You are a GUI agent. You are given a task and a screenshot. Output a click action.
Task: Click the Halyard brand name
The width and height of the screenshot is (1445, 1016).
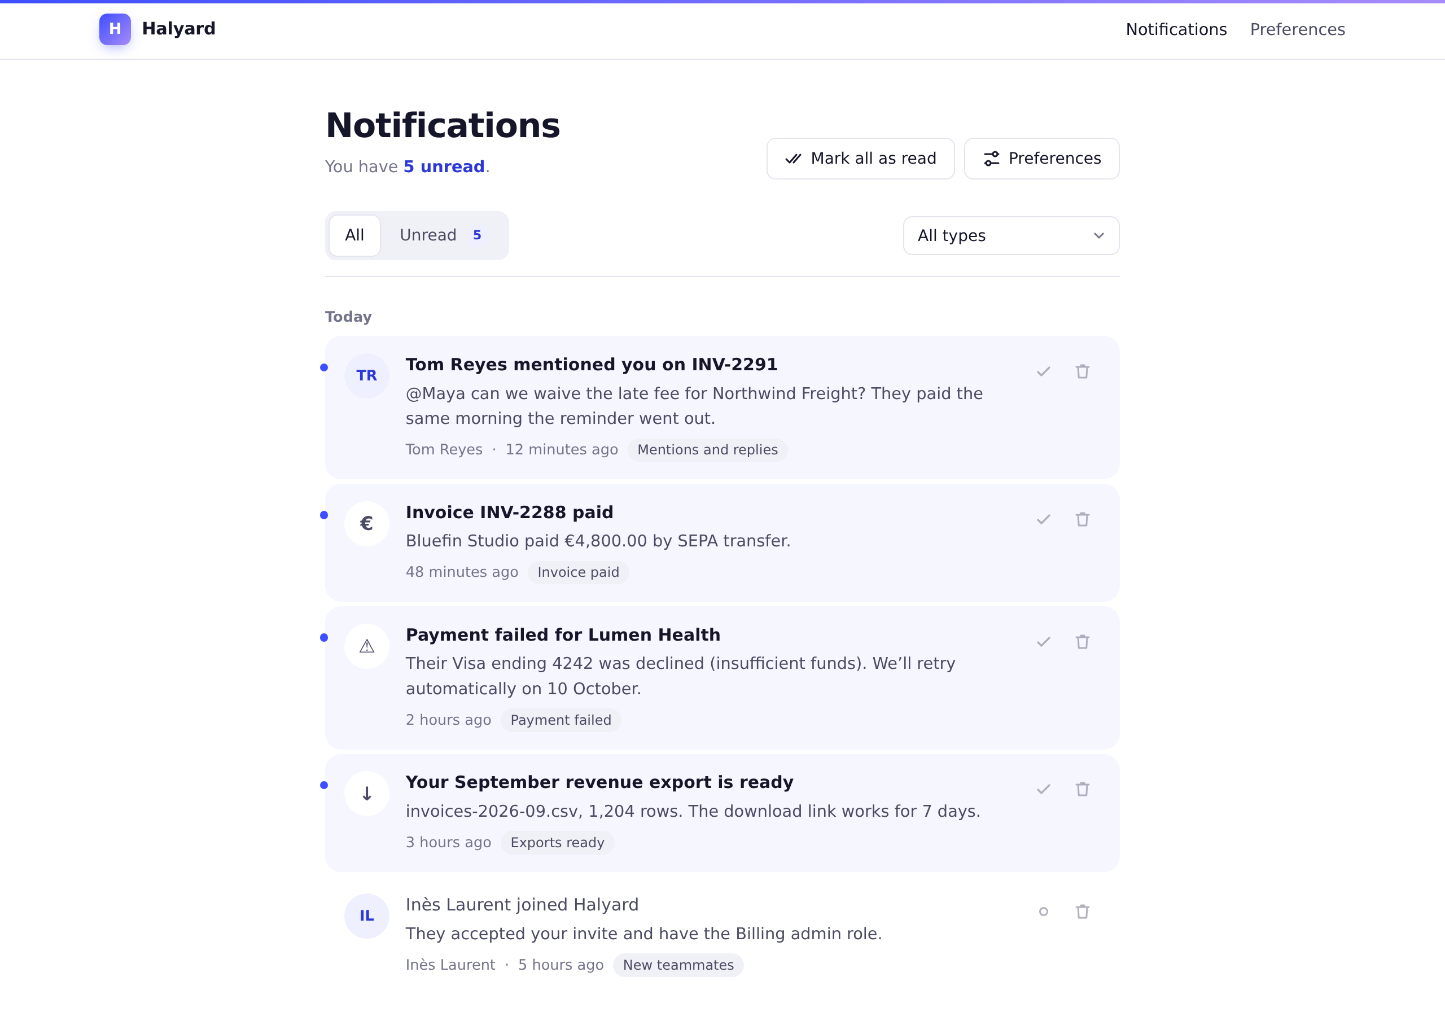[179, 29]
